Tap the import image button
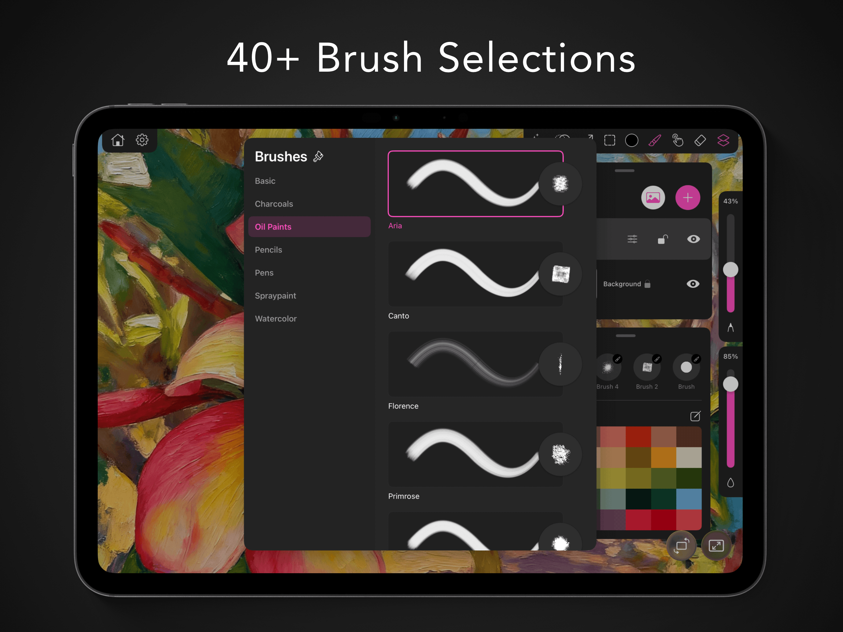This screenshot has height=632, width=843. coord(653,197)
